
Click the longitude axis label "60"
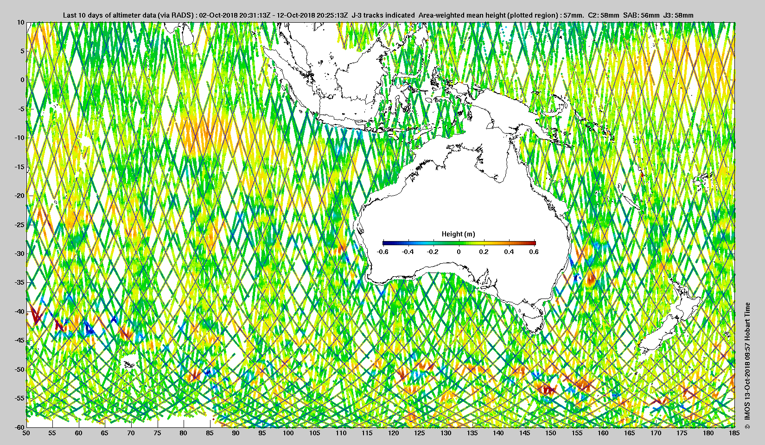[79, 433]
